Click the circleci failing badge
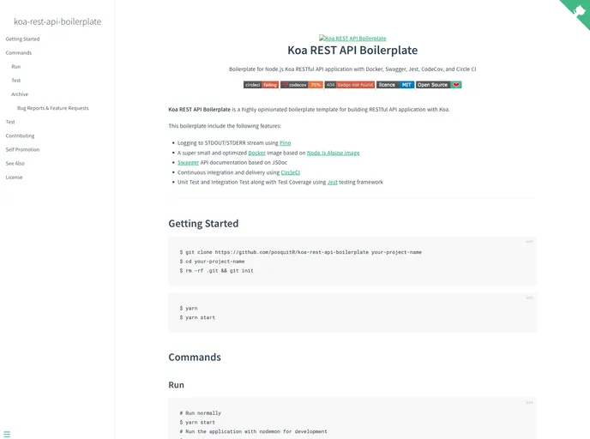 [262, 85]
